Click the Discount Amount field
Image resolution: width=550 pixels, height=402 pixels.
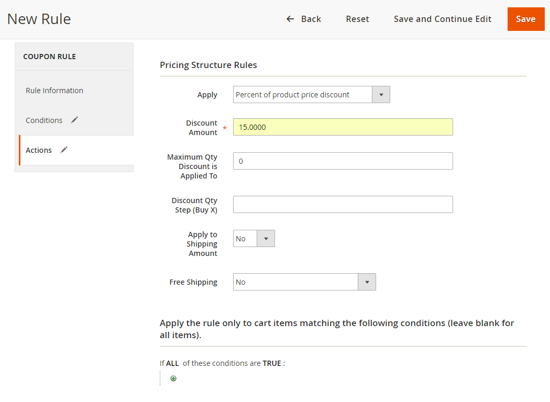click(x=343, y=127)
